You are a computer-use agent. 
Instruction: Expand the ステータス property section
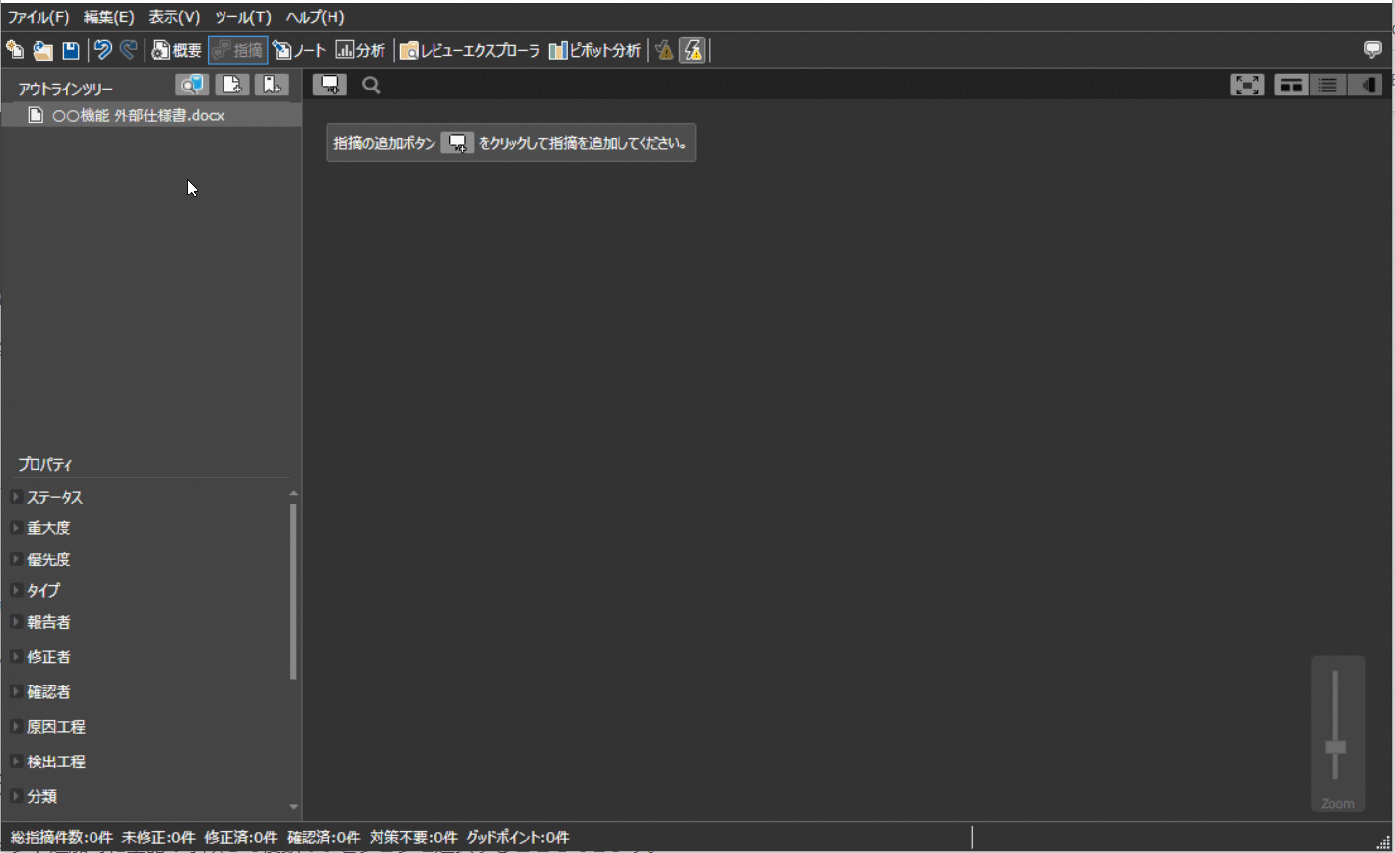point(16,497)
